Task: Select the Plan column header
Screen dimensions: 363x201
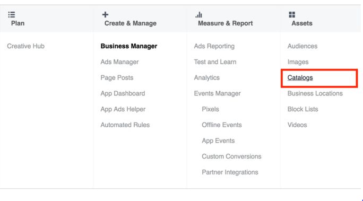Action: [18, 23]
